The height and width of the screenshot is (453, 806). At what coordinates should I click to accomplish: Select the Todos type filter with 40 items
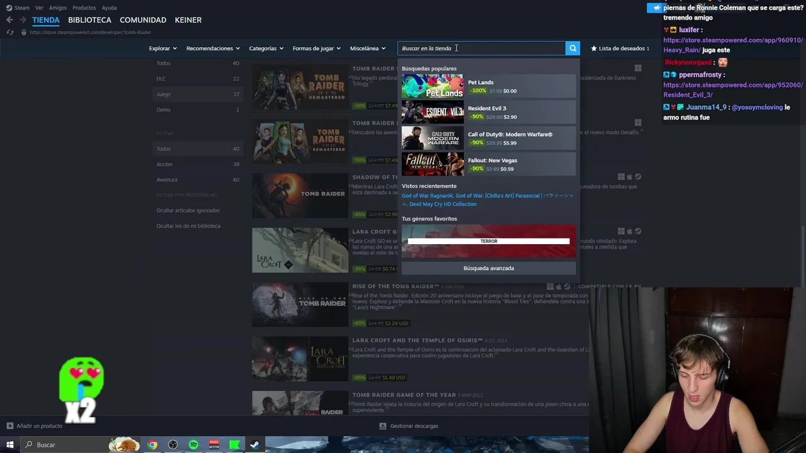pyautogui.click(x=197, y=63)
